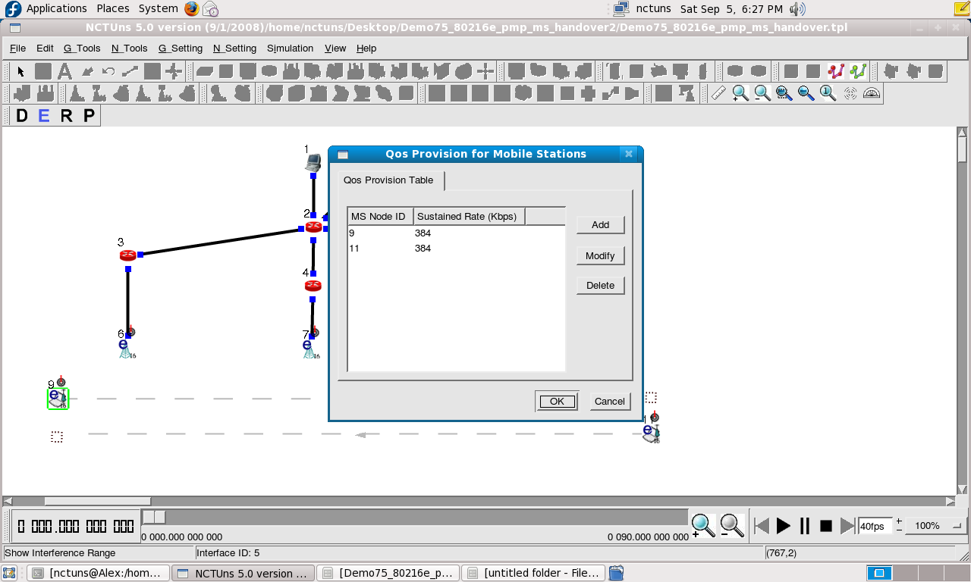
Task: Switch to untitled folder File Browser taskbar item
Action: 534,573
